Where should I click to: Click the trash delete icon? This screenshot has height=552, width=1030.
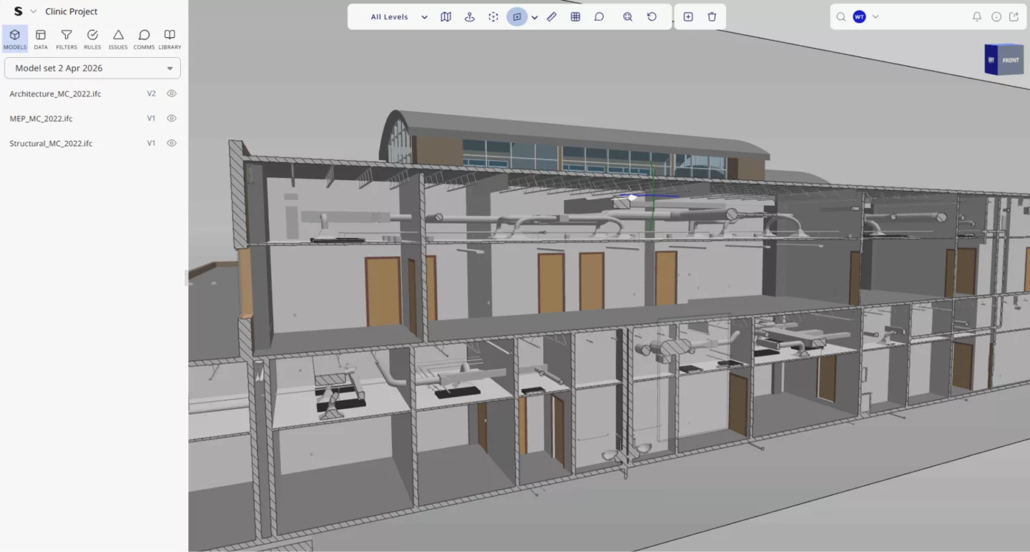click(x=712, y=17)
